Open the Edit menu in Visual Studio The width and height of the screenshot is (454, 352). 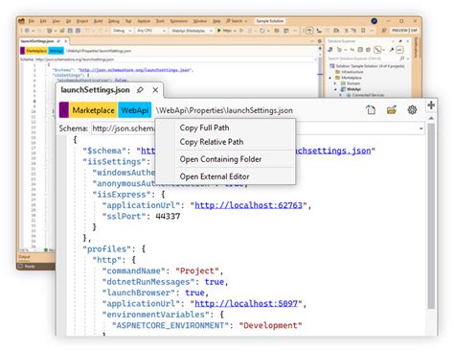[x=43, y=21]
